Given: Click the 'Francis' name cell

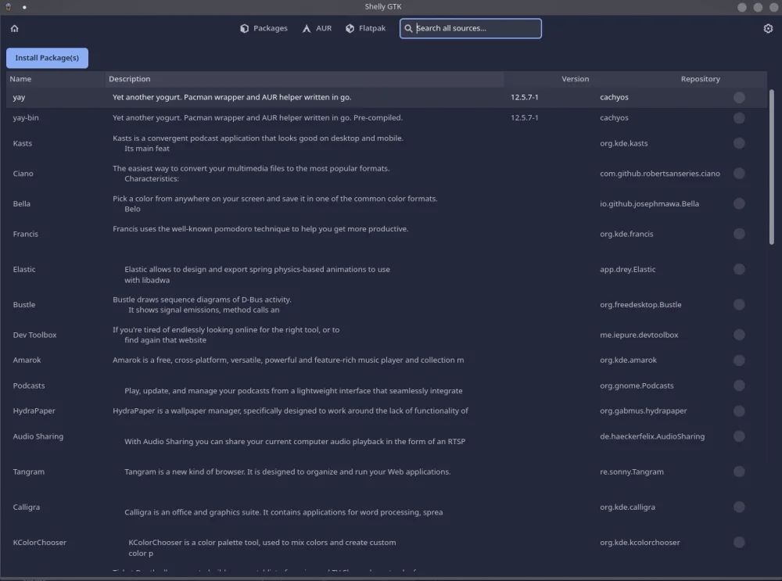Looking at the screenshot, I should (x=26, y=234).
